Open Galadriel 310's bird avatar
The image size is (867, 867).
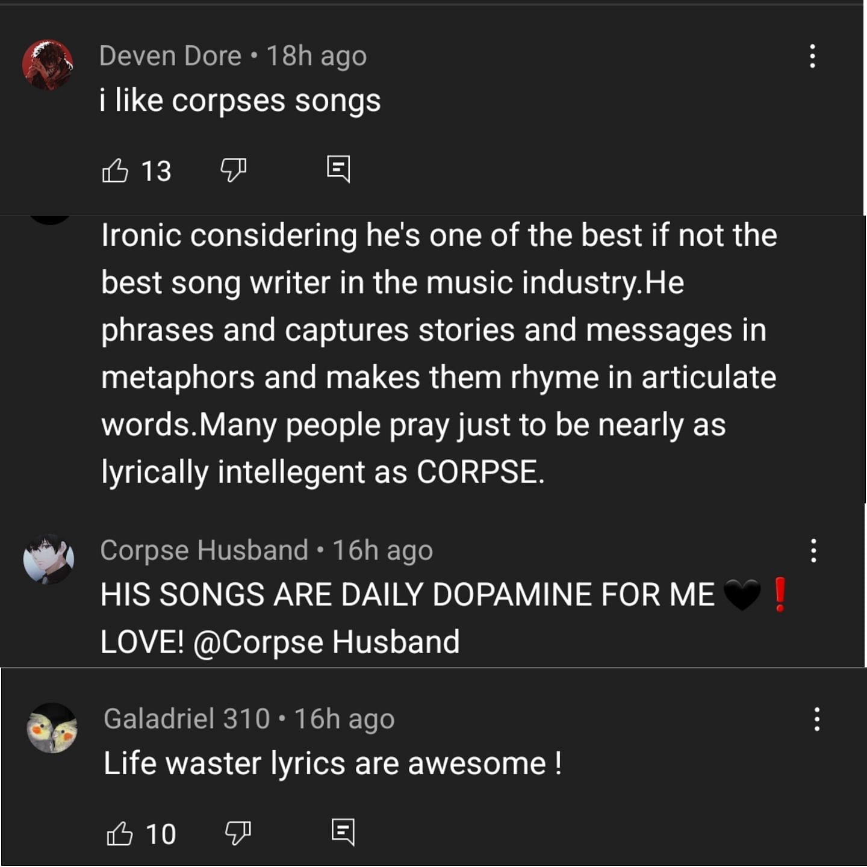[52, 728]
